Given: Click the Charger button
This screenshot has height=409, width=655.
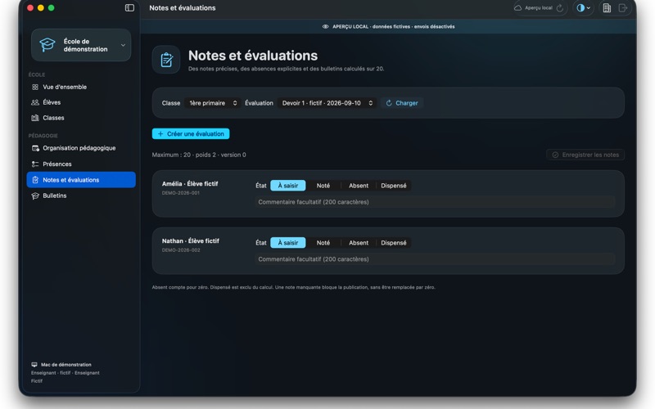Looking at the screenshot, I should (402, 103).
